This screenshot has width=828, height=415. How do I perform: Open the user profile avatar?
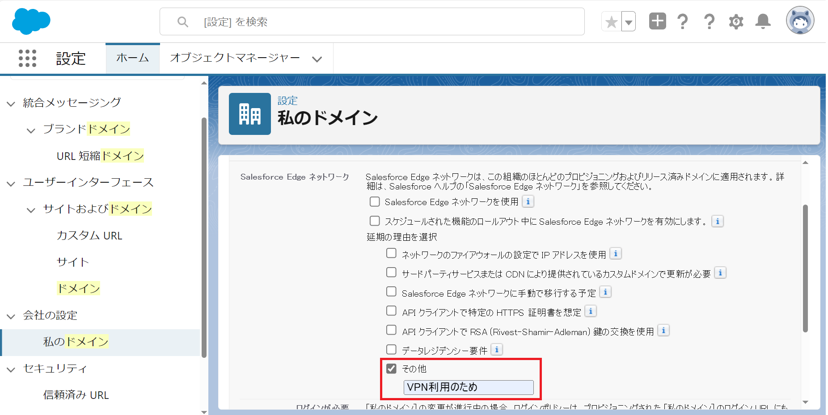pos(799,21)
